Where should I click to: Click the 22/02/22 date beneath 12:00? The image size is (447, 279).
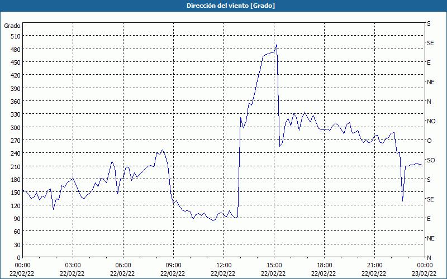pyautogui.click(x=224, y=273)
